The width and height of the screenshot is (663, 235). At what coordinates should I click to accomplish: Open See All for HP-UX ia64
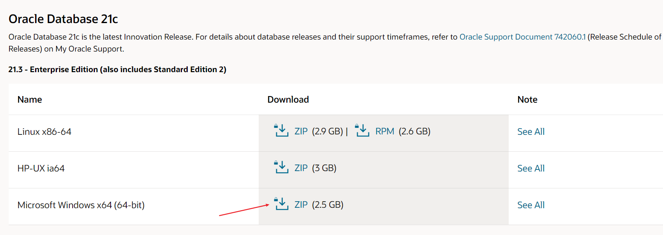pyautogui.click(x=531, y=168)
